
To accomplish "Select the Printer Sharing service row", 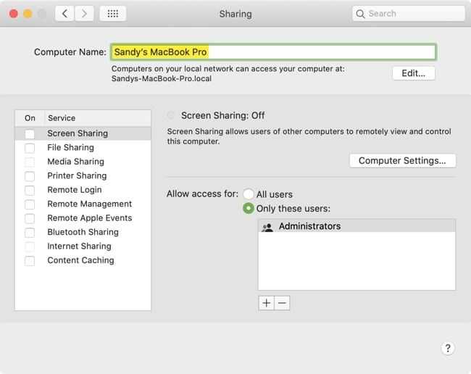I will click(83, 175).
